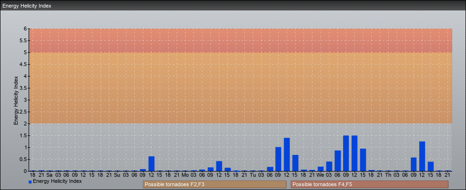Click the 'Energy Helicity Index' legend label
Image resolution: width=466 pixels, height=190 pixels.
[57, 181]
